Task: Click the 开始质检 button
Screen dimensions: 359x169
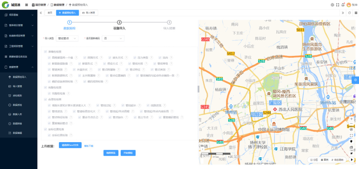Action: tap(128, 153)
